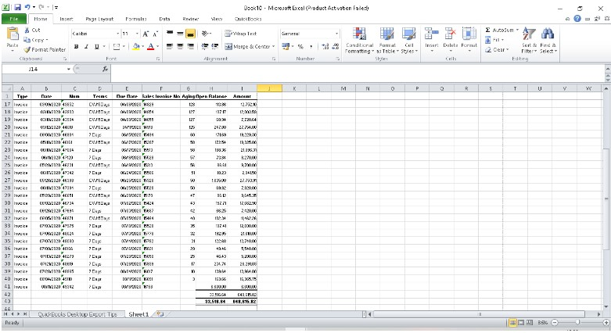
Task: Select row 17 header
Action: coord(7,104)
